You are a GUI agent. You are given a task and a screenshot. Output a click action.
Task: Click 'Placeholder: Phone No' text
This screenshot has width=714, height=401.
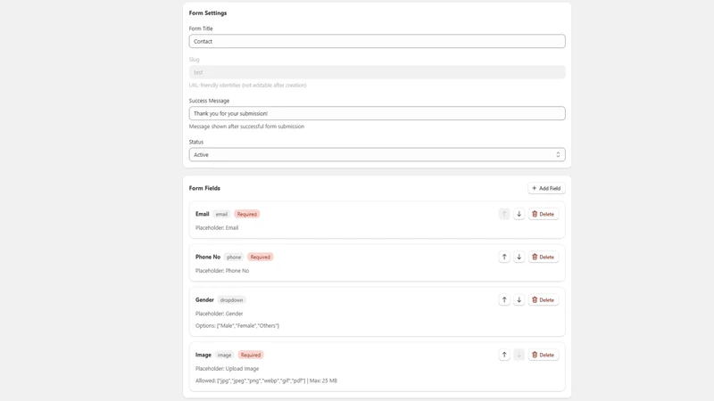pyautogui.click(x=222, y=271)
